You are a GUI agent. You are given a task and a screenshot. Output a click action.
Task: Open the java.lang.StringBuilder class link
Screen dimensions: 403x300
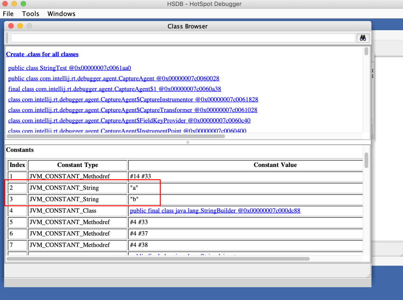215,211
